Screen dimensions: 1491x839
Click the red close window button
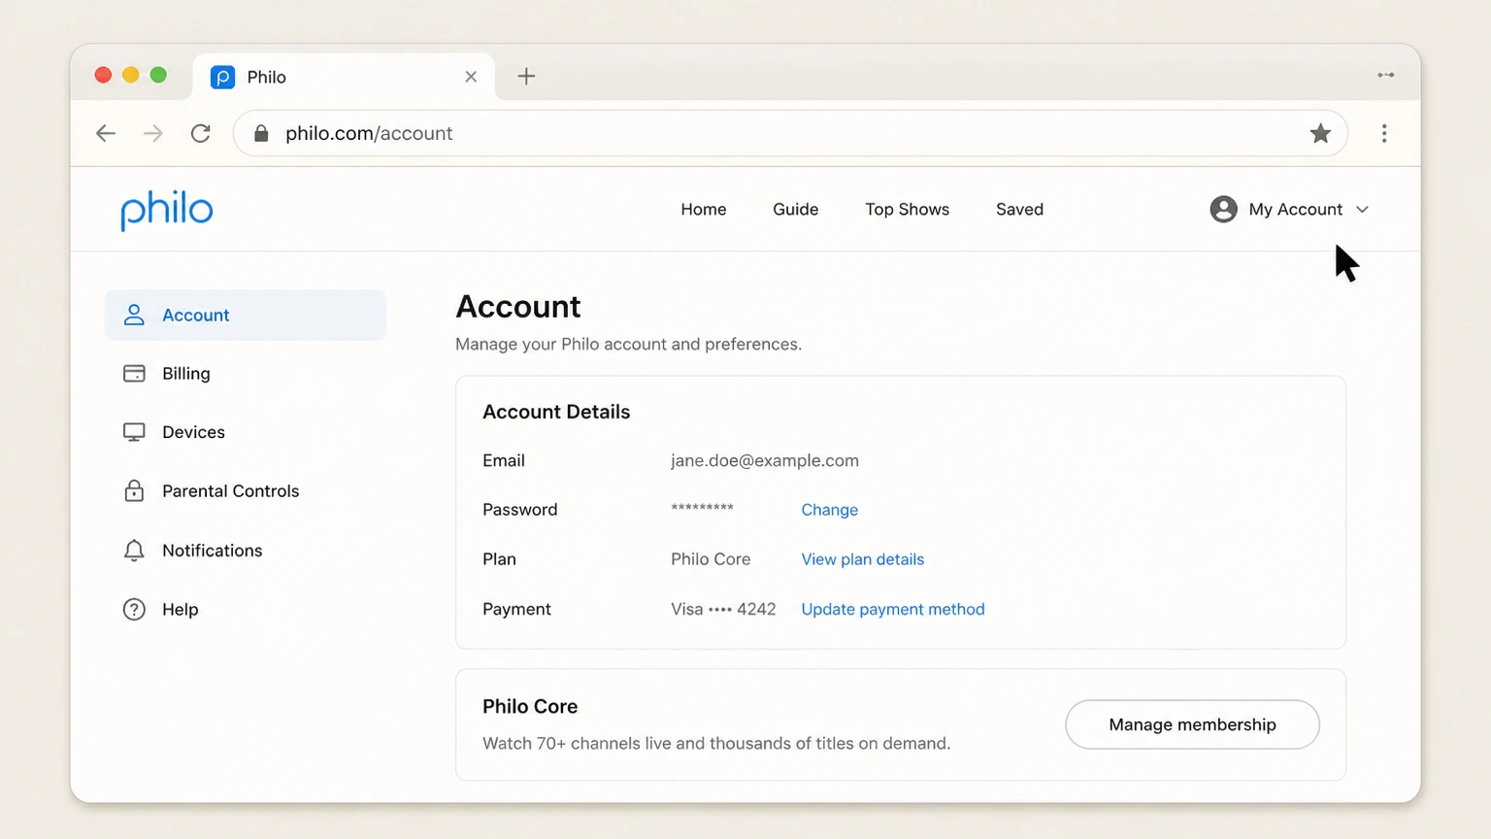click(103, 75)
